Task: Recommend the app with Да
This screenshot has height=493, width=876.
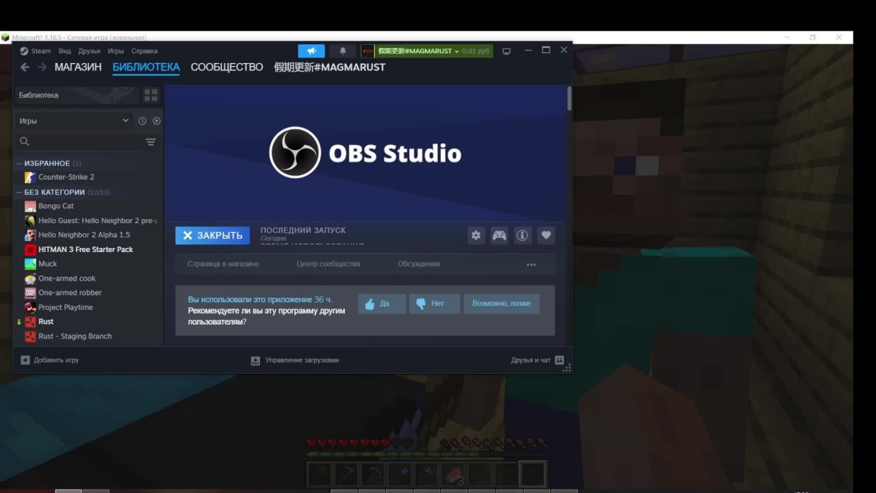Action: [x=382, y=304]
